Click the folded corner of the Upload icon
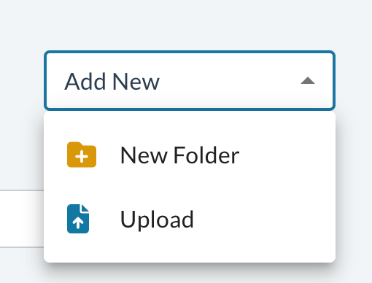The height and width of the screenshot is (283, 372). click(85, 208)
